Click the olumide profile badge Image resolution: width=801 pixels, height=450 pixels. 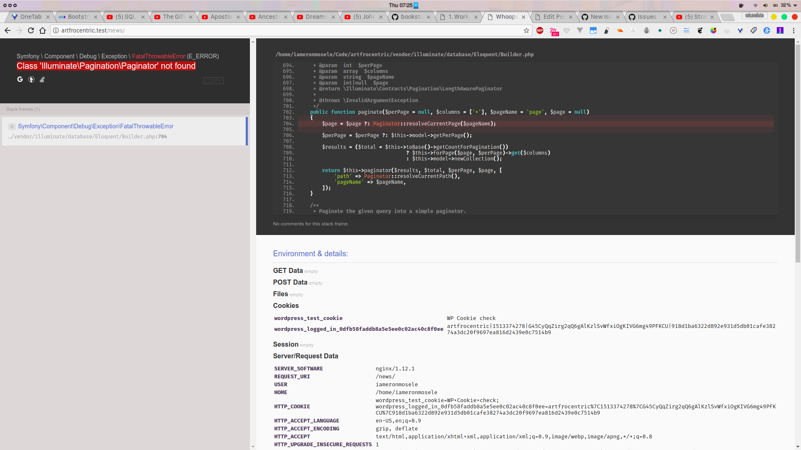coord(755,15)
